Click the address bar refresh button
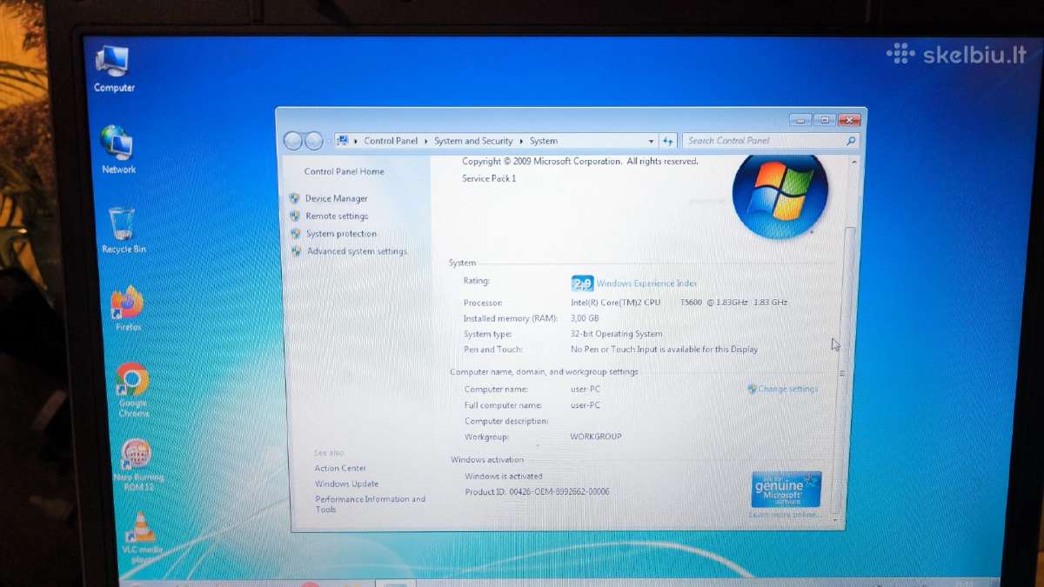 coord(667,141)
